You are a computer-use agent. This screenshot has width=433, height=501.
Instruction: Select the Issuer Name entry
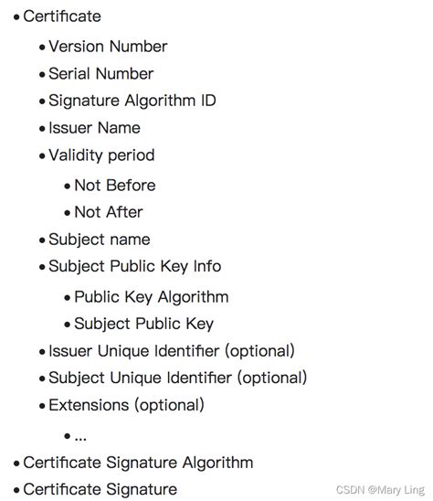(94, 128)
